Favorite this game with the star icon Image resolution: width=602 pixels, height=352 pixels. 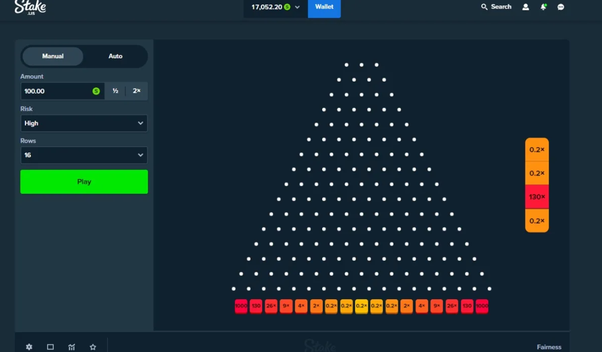(x=93, y=347)
